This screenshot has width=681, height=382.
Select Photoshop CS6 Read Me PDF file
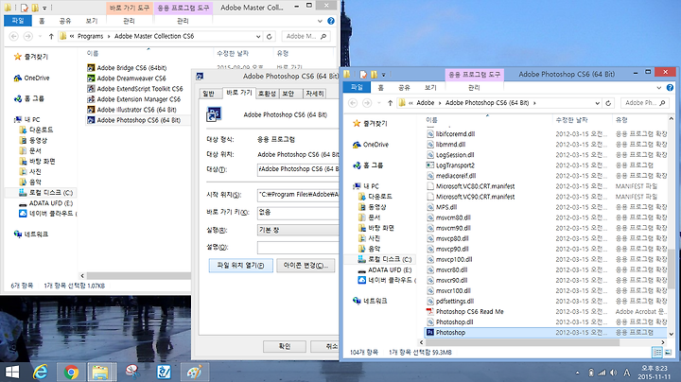(469, 312)
